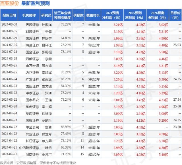
Task: Click 国盛证券 institution name
Action: coord(32,86)
